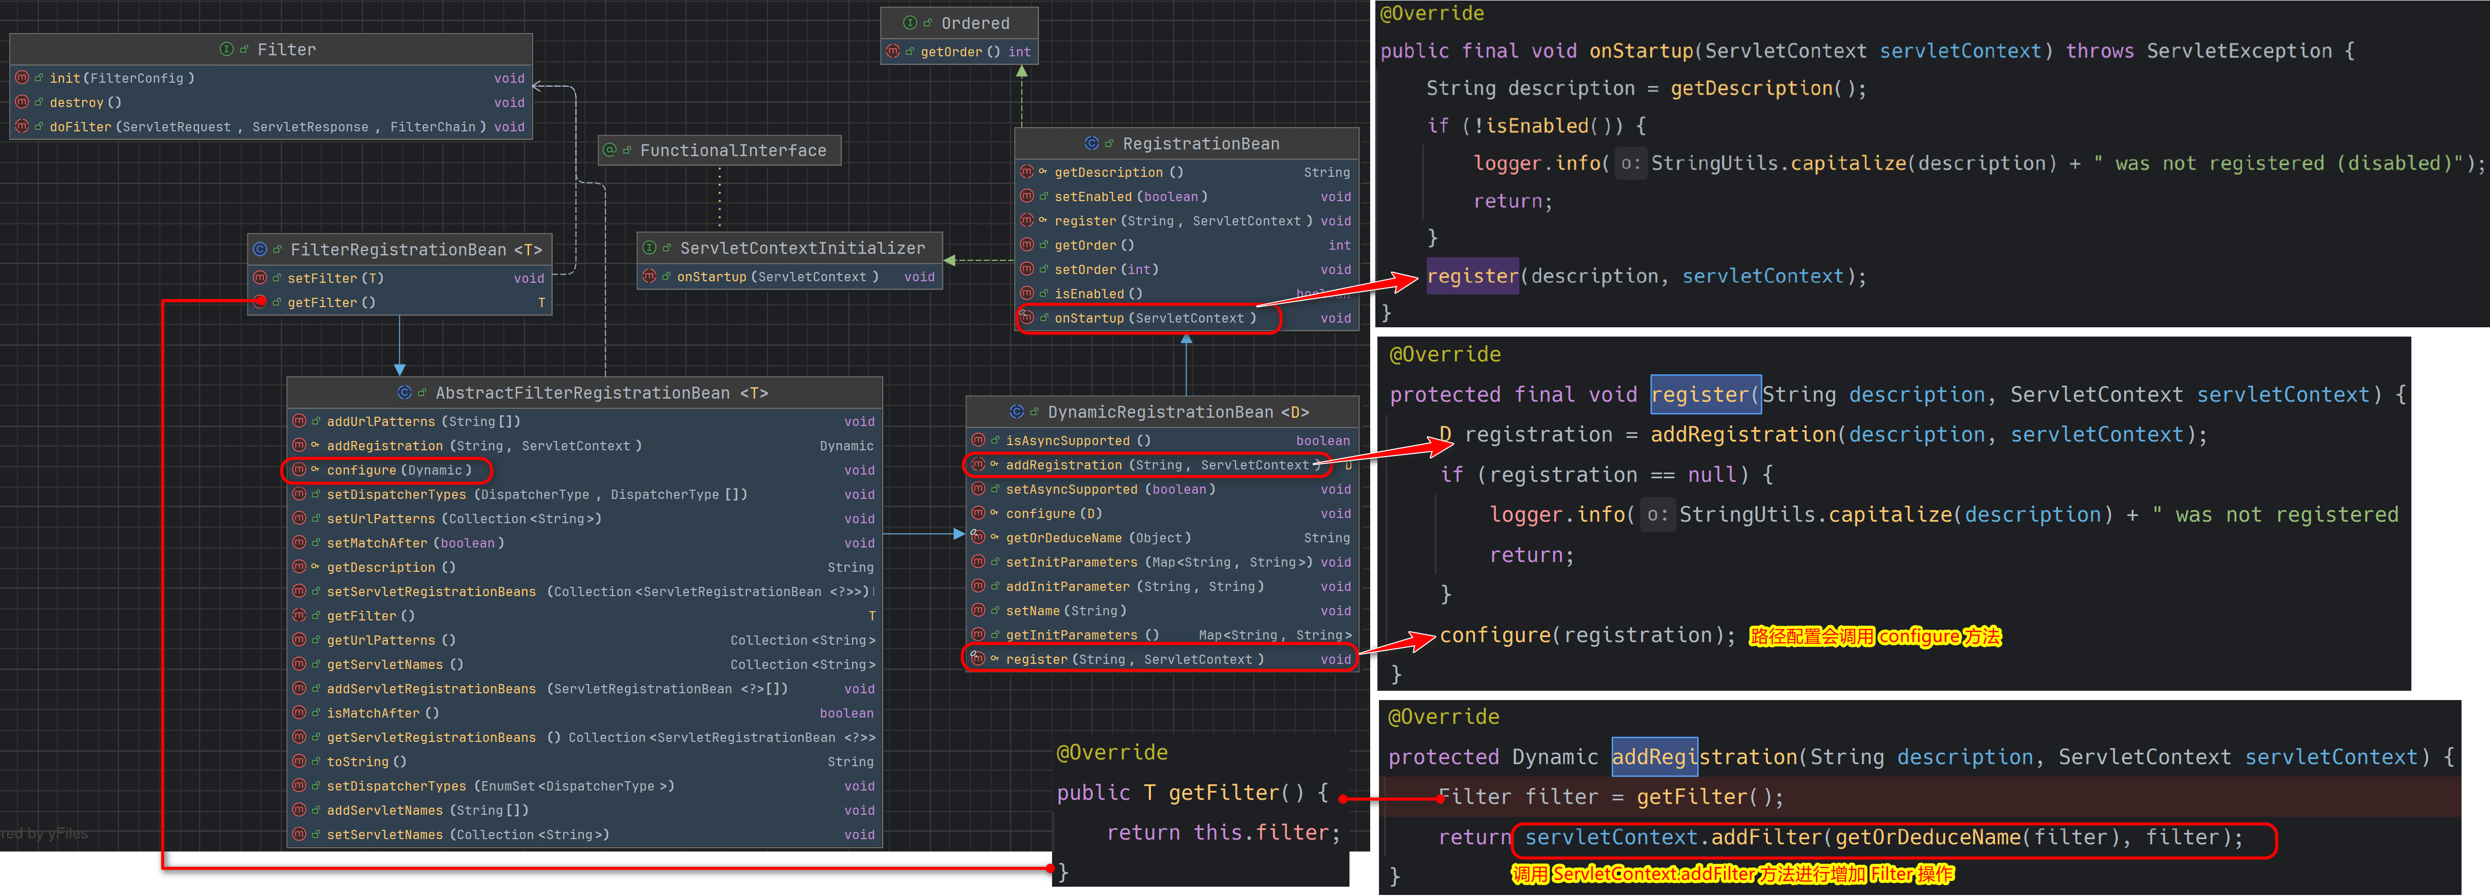The width and height of the screenshot is (2490, 896).
Task: Select the Filter interface node title
Action: click(x=286, y=49)
